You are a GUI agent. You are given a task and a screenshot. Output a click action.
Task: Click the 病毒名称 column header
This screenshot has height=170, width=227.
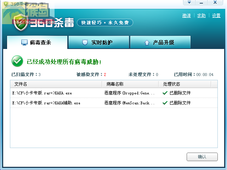pyautogui.click(x=130, y=84)
